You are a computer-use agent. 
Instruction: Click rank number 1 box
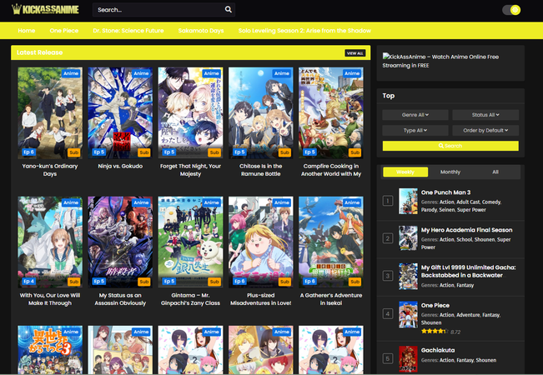pyautogui.click(x=388, y=201)
